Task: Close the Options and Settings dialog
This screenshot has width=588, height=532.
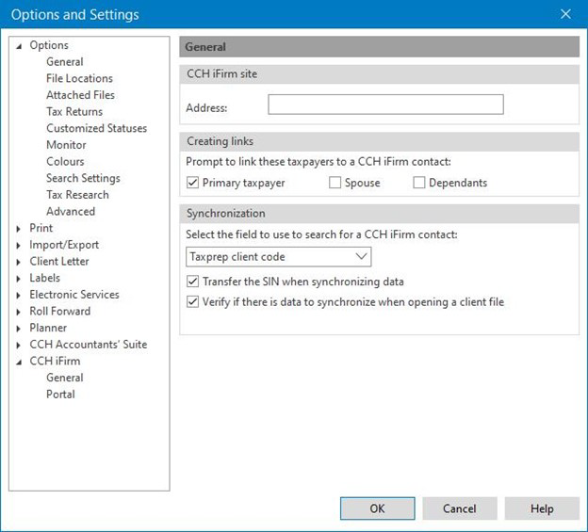Action: click(x=565, y=14)
